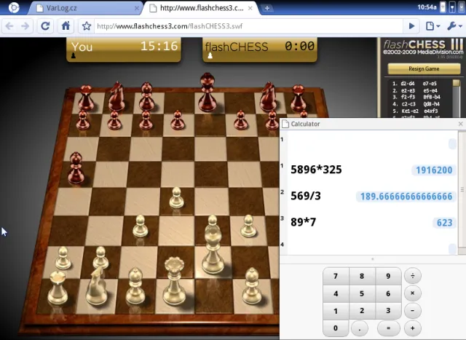Tap the calculator decimal point key
This screenshot has height=340, width=466.
point(360,328)
